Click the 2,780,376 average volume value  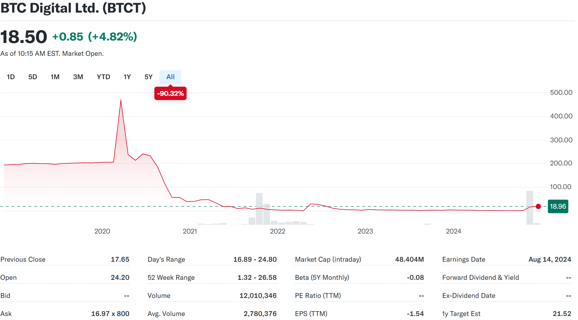click(260, 314)
